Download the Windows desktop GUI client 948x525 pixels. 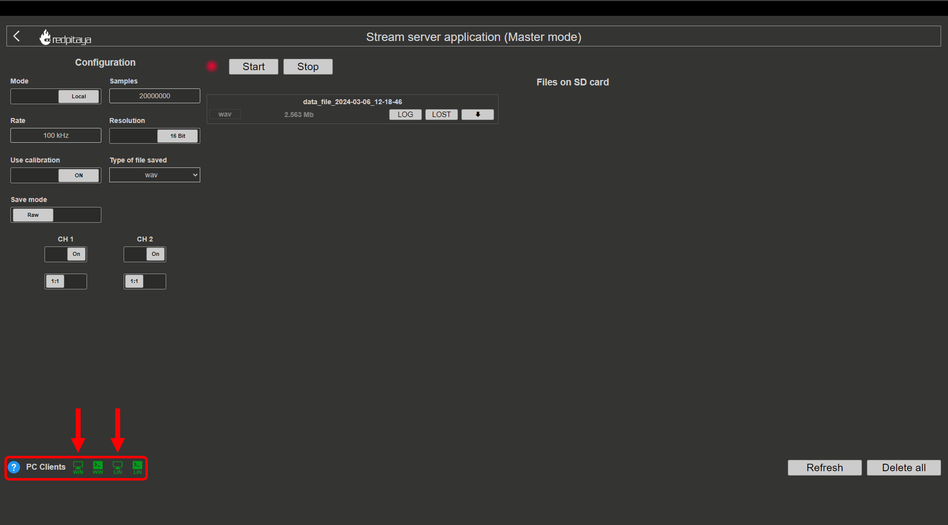pos(78,467)
